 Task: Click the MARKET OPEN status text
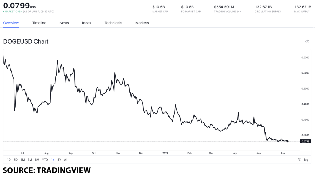point(14,12)
